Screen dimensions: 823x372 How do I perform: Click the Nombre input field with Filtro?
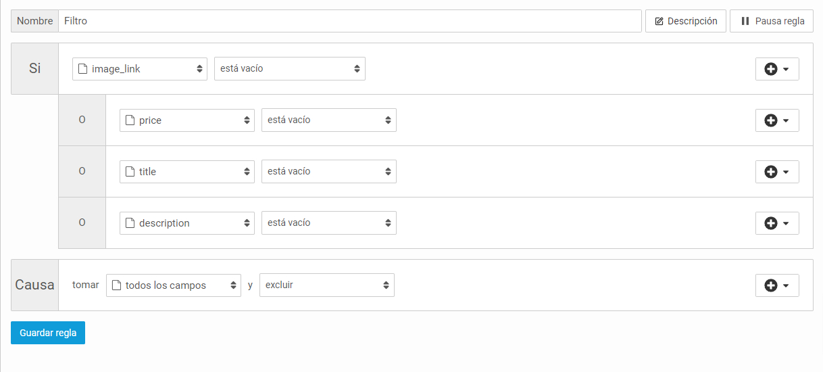pyautogui.click(x=349, y=21)
